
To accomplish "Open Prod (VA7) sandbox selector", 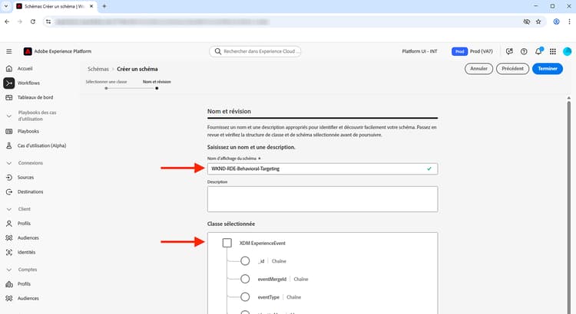I will 472,51.
